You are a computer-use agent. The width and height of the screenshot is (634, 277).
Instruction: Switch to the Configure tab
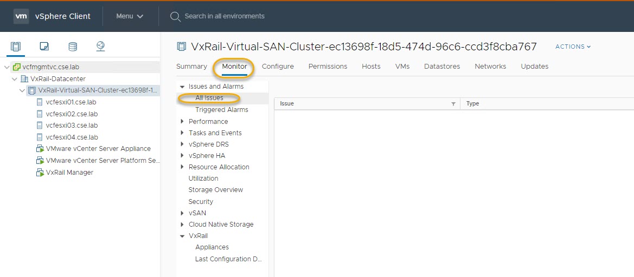(278, 67)
